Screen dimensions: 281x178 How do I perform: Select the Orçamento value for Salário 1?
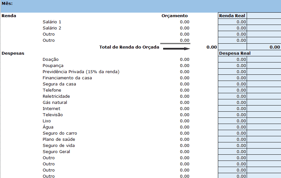(185, 22)
